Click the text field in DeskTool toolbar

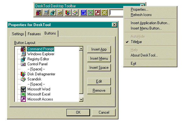(x=116, y=13)
